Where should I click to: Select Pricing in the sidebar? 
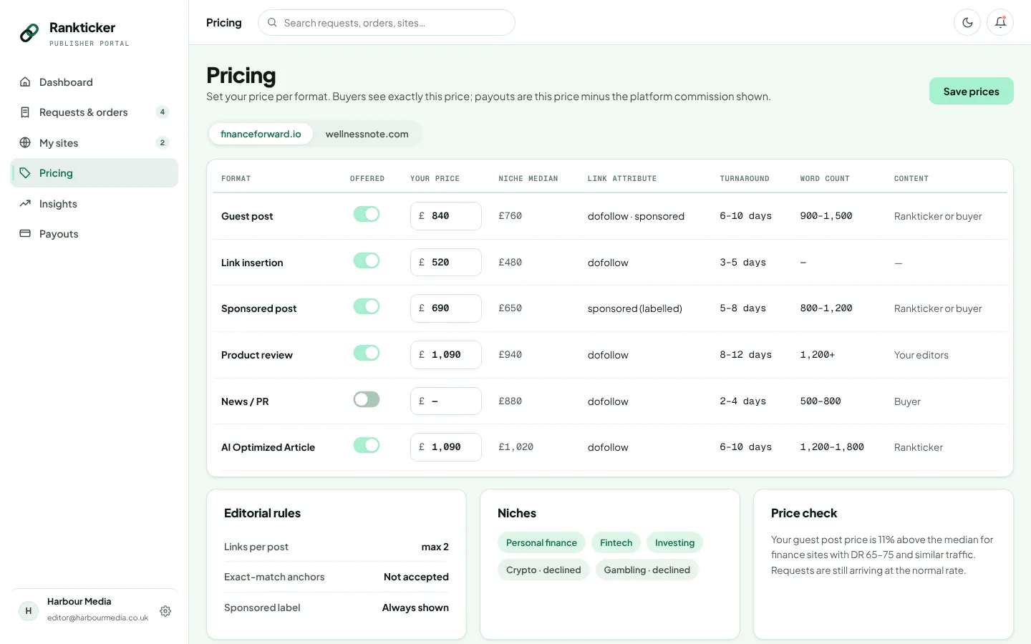pyautogui.click(x=95, y=173)
